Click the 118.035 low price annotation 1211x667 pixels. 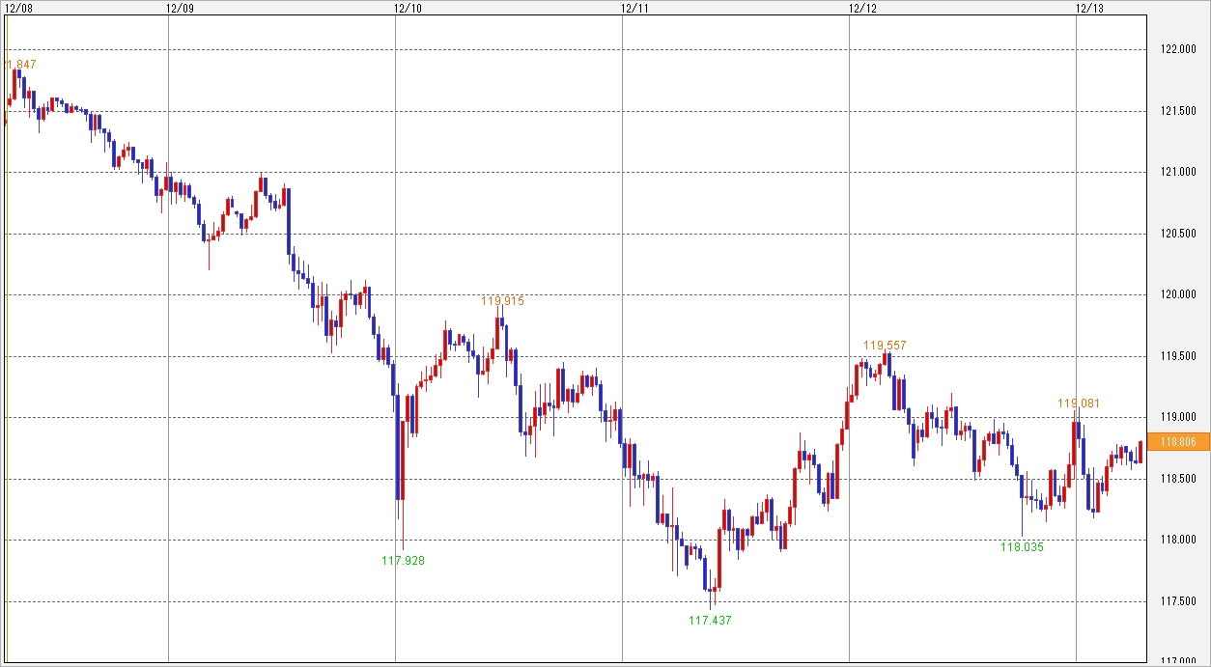click(x=1022, y=547)
